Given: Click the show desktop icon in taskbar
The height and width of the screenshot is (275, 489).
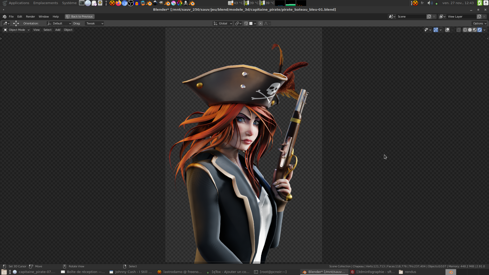Looking at the screenshot, I should (4, 272).
